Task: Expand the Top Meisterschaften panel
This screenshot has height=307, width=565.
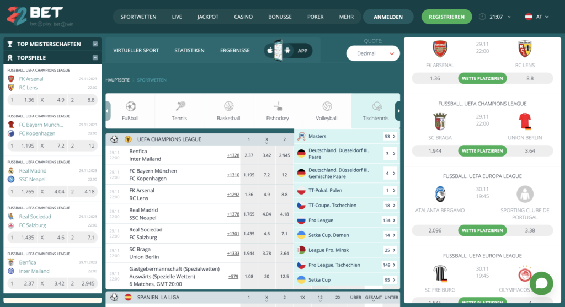Action: (x=95, y=44)
